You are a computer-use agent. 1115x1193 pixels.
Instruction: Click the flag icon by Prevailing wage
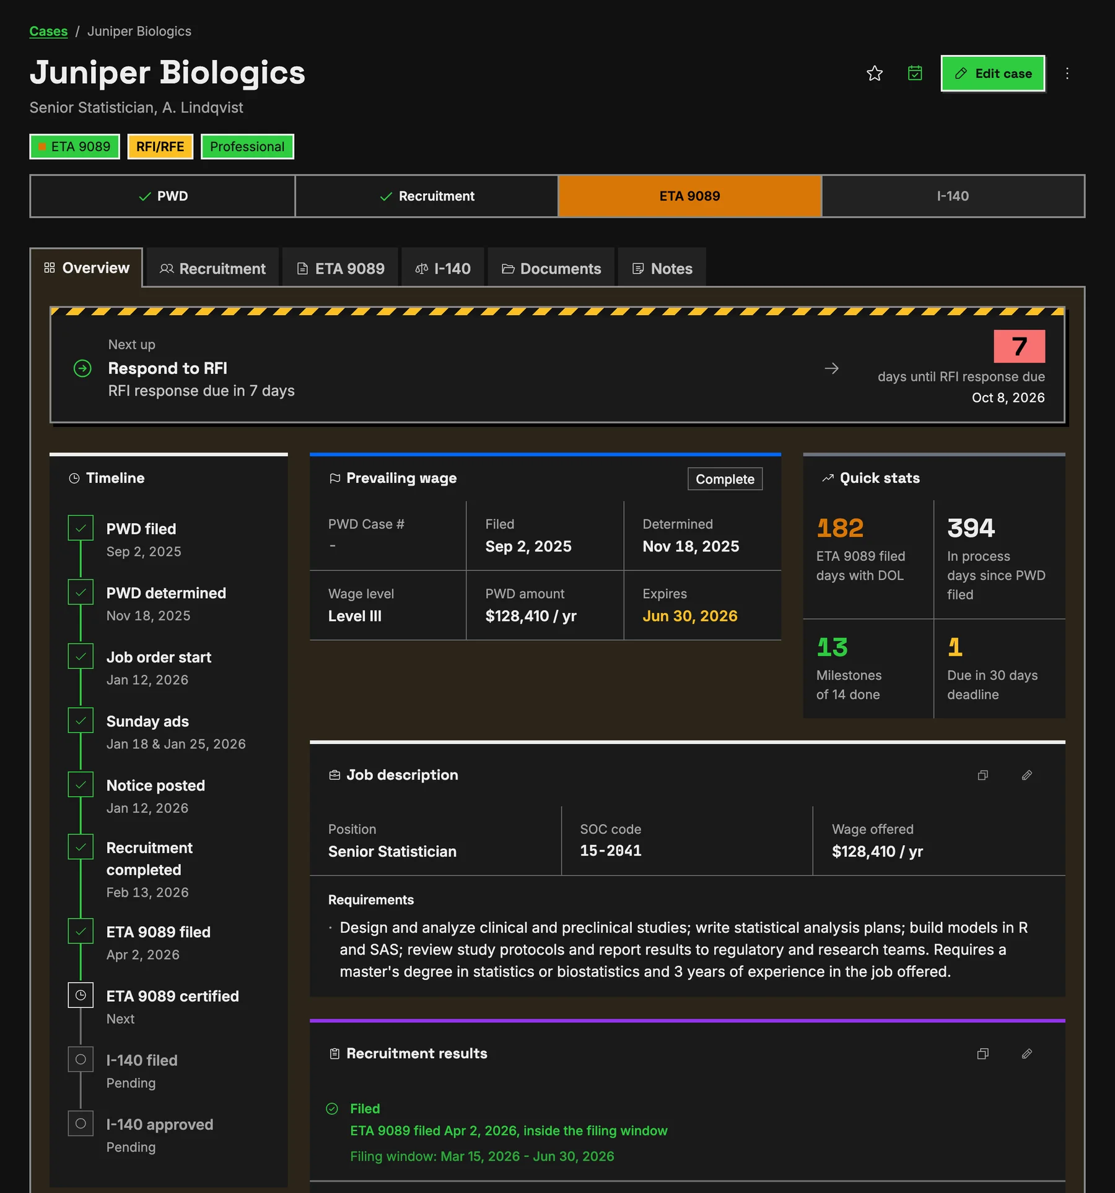pyautogui.click(x=334, y=479)
